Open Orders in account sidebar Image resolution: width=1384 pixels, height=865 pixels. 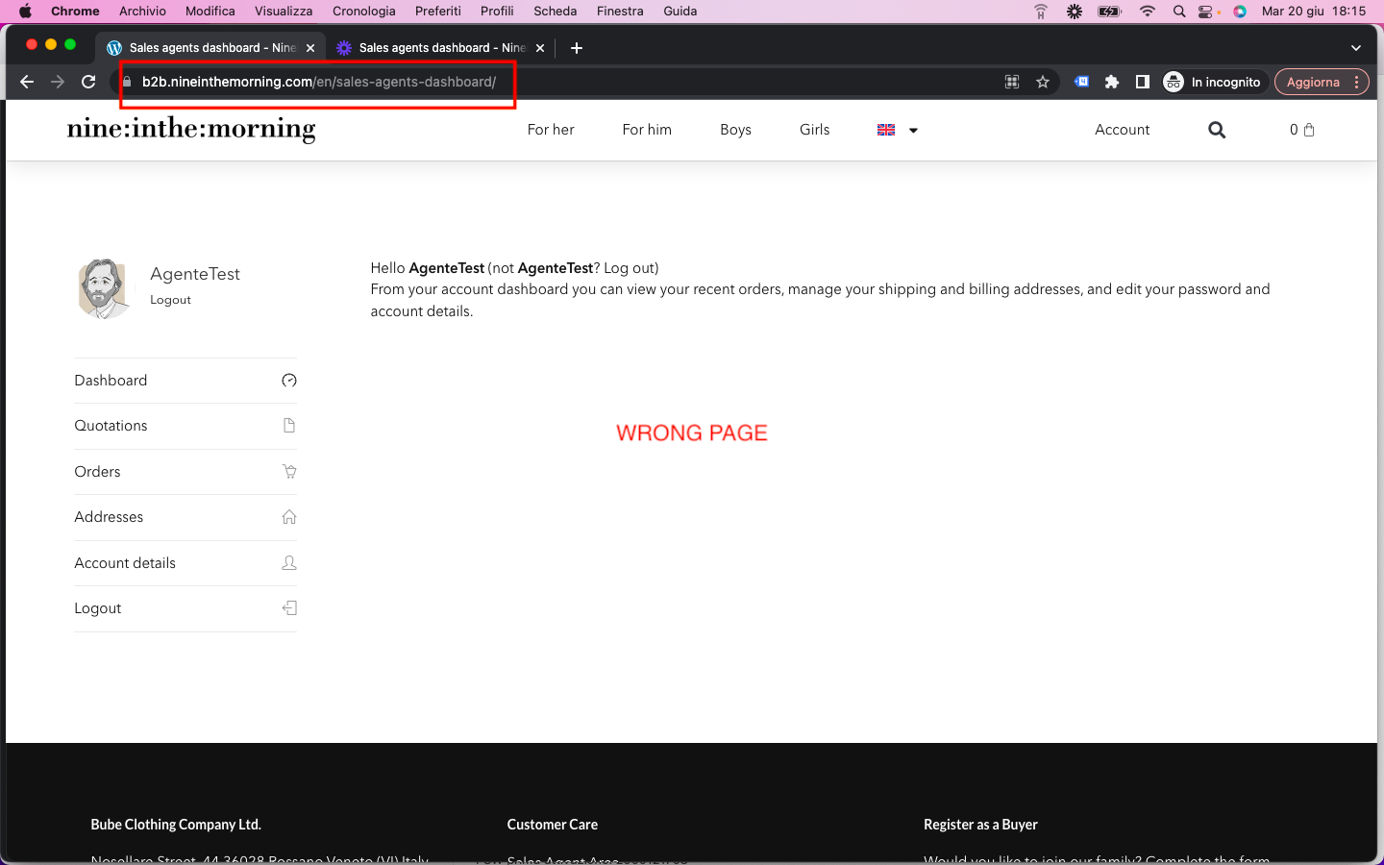pyautogui.click(x=185, y=472)
